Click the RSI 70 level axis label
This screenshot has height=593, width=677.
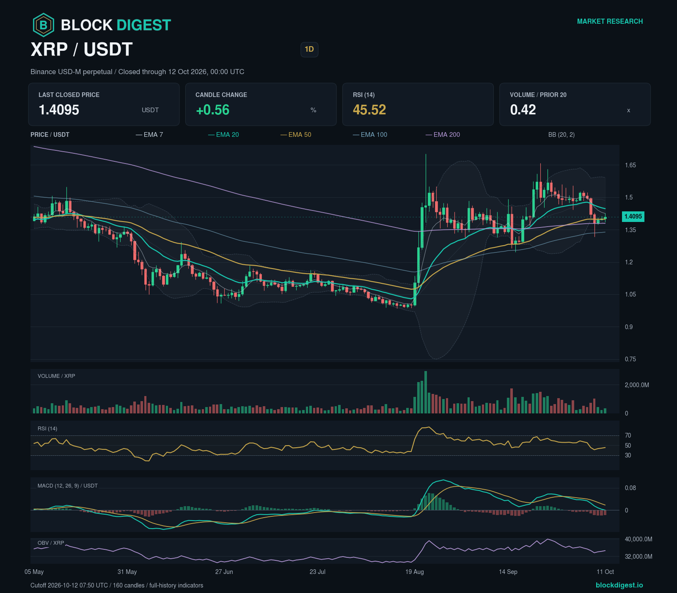(x=628, y=435)
